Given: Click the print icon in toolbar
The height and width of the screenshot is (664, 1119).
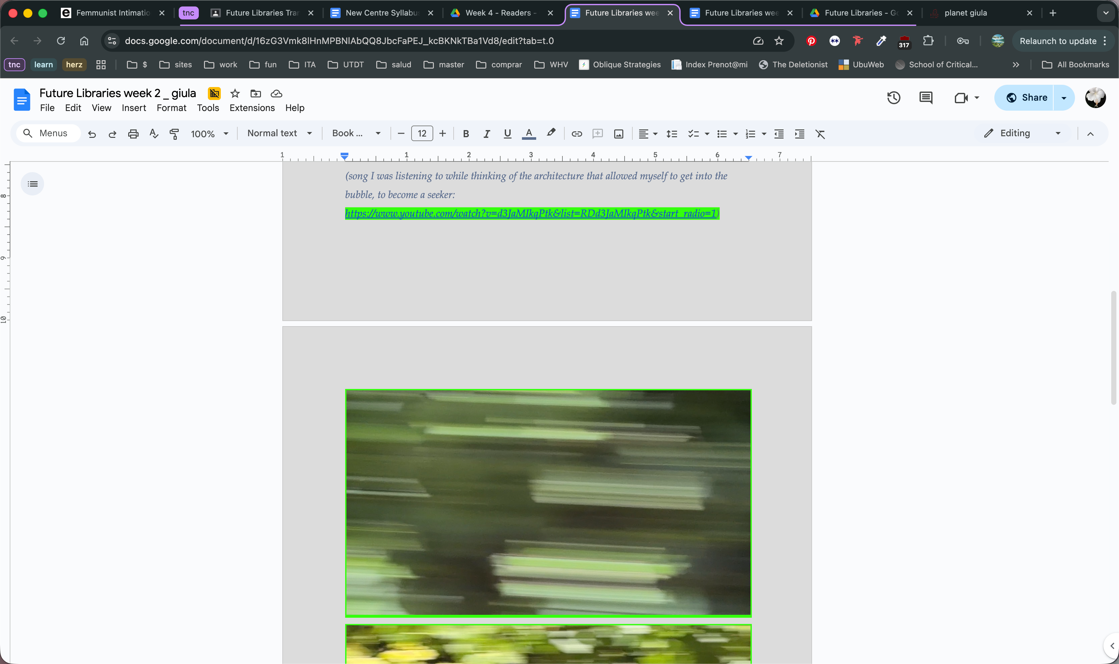Looking at the screenshot, I should click(133, 133).
